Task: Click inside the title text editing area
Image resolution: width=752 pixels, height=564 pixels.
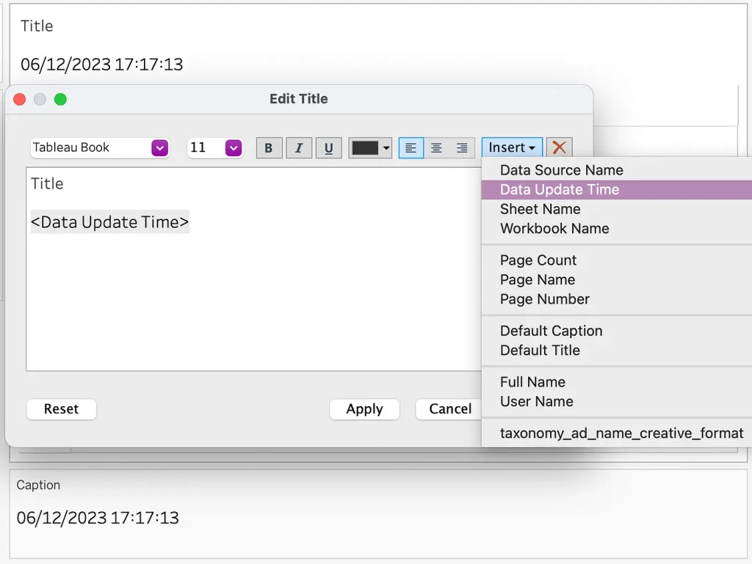Action: [250, 293]
